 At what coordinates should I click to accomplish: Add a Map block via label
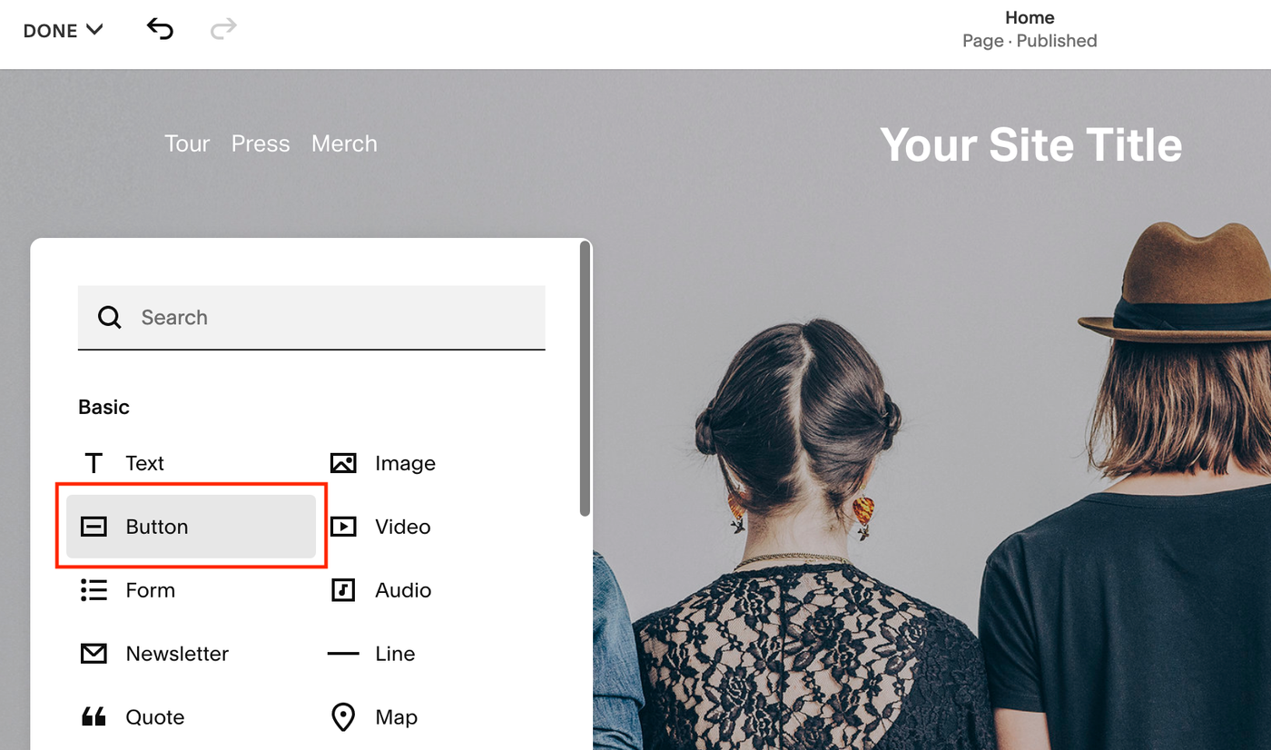[397, 717]
